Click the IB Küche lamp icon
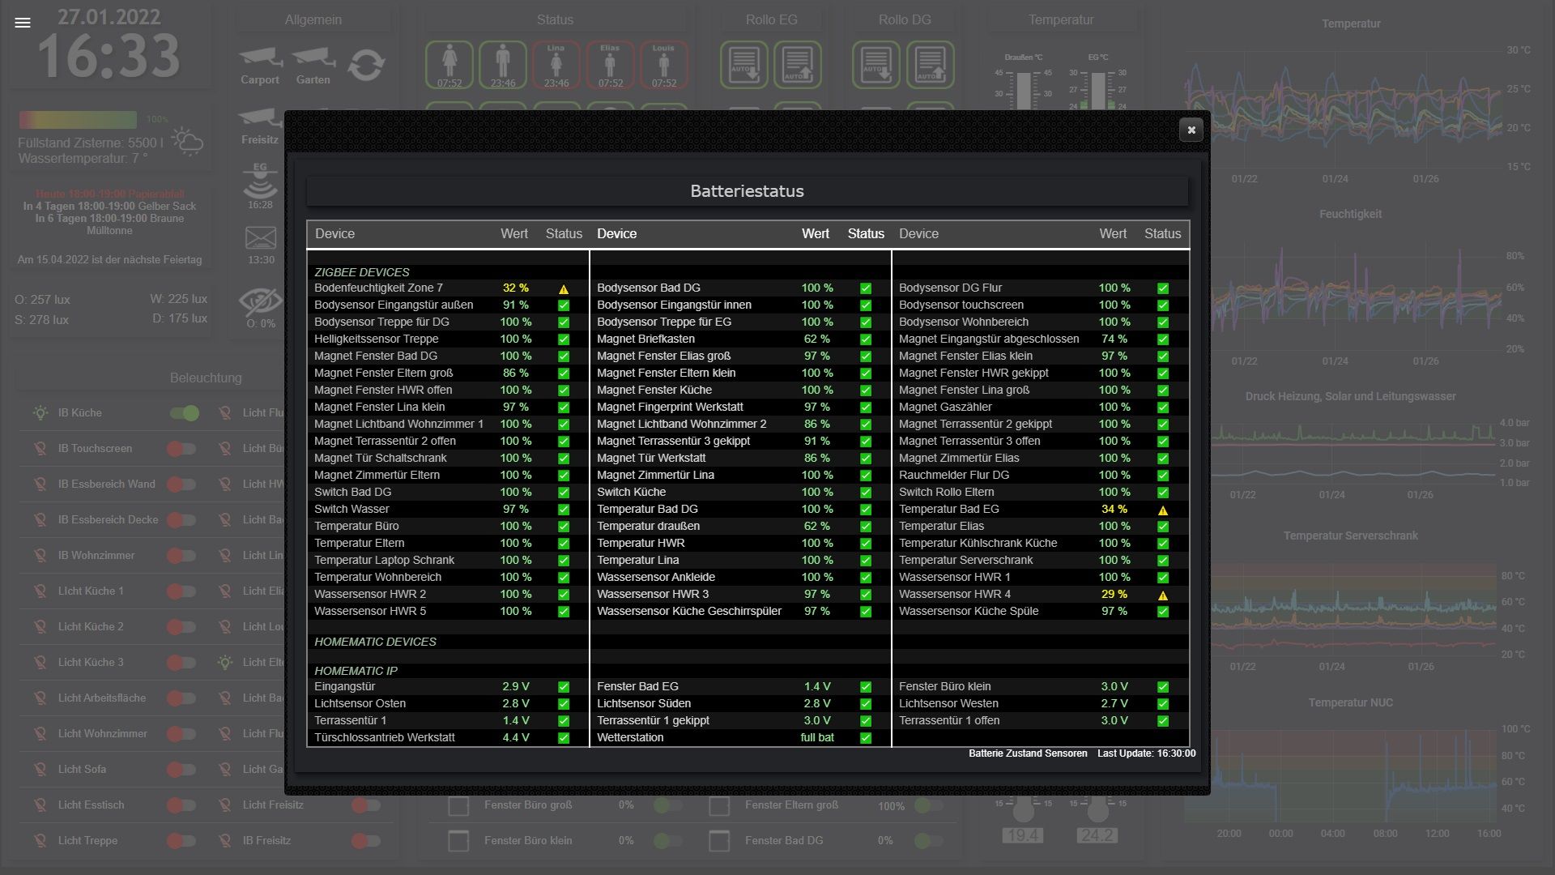Viewport: 1555px width, 875px height. (x=40, y=413)
